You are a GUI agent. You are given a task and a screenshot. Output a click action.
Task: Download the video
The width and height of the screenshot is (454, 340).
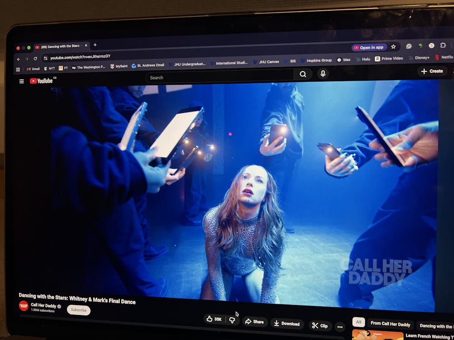tap(287, 324)
